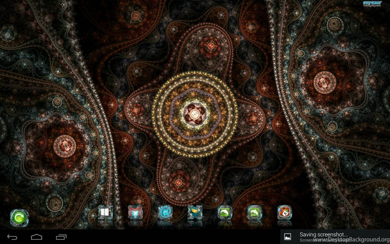Launch the red M mail app icon
The image size is (390, 244).
[x=135, y=212]
